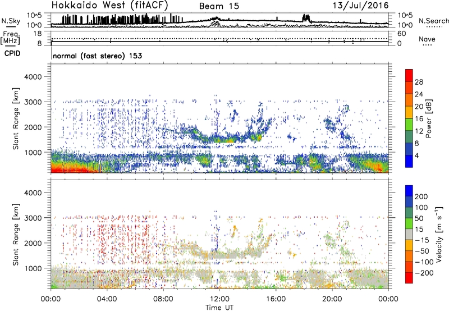Image resolution: width=449 pixels, height=311 pixels.
Task: Click the 'Freq. [MHz]' axis label
Action: click(x=11, y=38)
